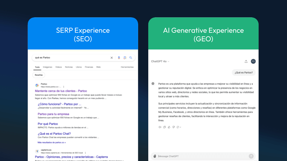Open three-dot menu beside capterra.es URL
The width and height of the screenshot is (287, 161).
(85, 153)
